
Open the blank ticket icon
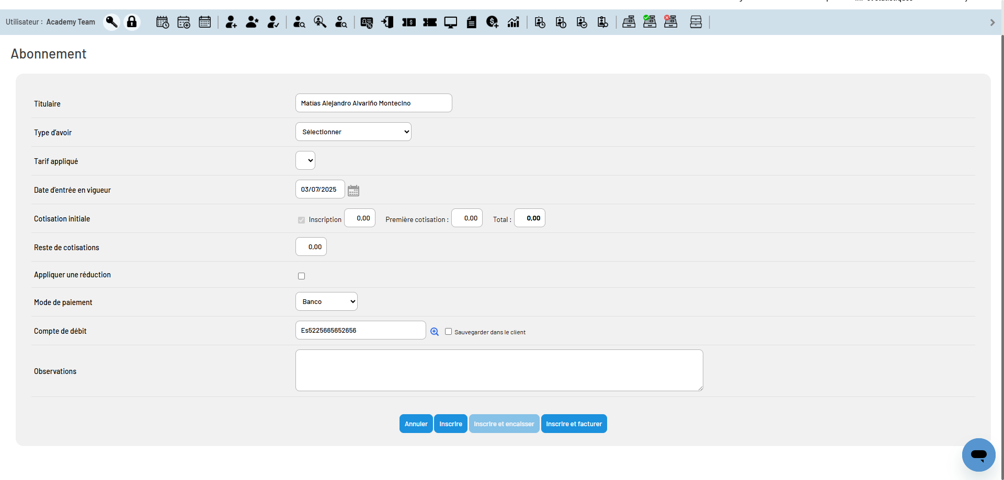pyautogui.click(x=430, y=22)
